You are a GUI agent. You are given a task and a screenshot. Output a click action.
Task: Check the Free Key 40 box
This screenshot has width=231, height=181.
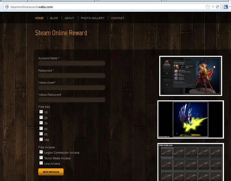(41, 128)
